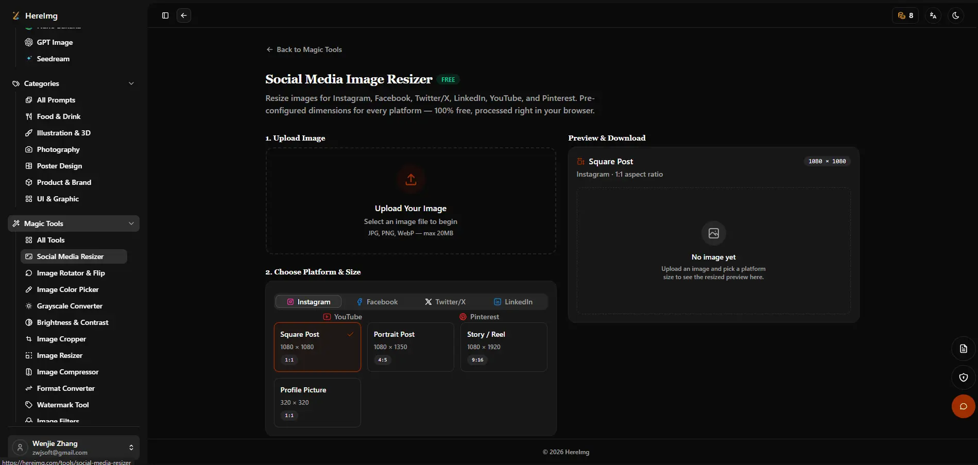
Task: Select Social Media Resizer in sidebar
Action: (74, 256)
